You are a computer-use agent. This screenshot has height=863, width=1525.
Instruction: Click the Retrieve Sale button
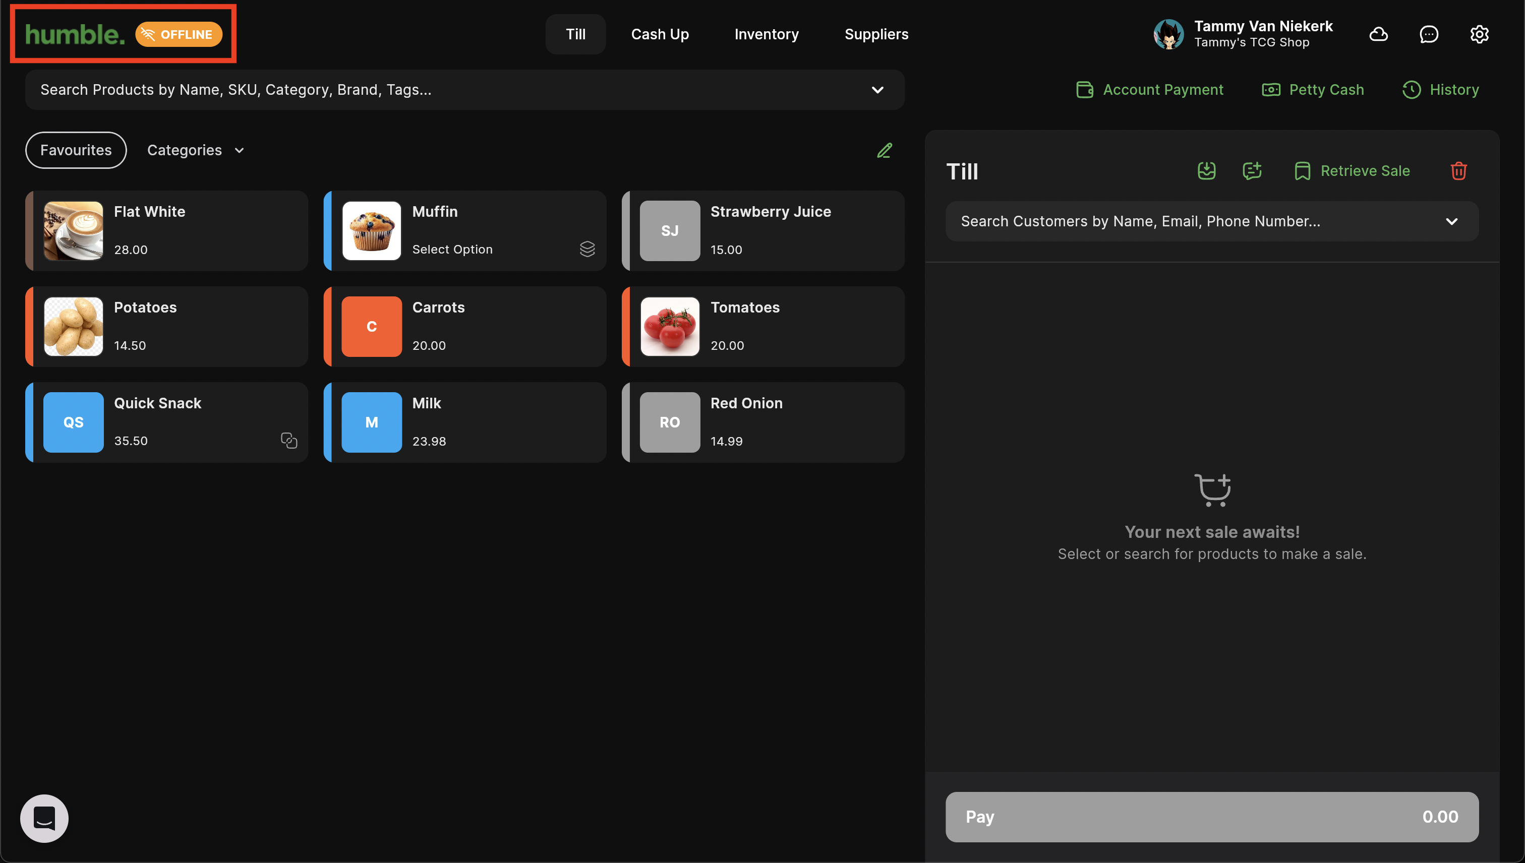[x=1352, y=171]
